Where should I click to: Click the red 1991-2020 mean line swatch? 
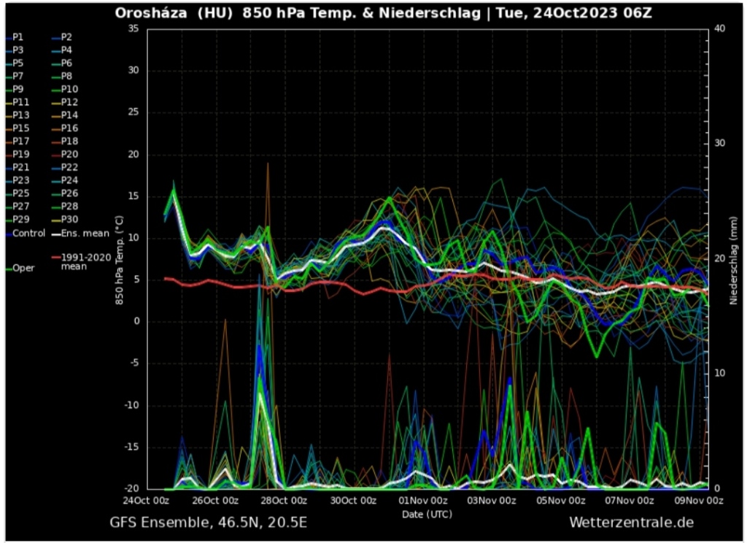click(55, 257)
